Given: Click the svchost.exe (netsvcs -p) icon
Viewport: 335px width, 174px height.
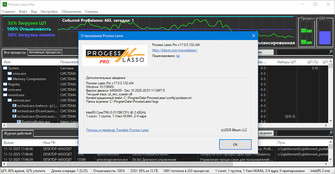Looking at the screenshot, I should [14, 105].
